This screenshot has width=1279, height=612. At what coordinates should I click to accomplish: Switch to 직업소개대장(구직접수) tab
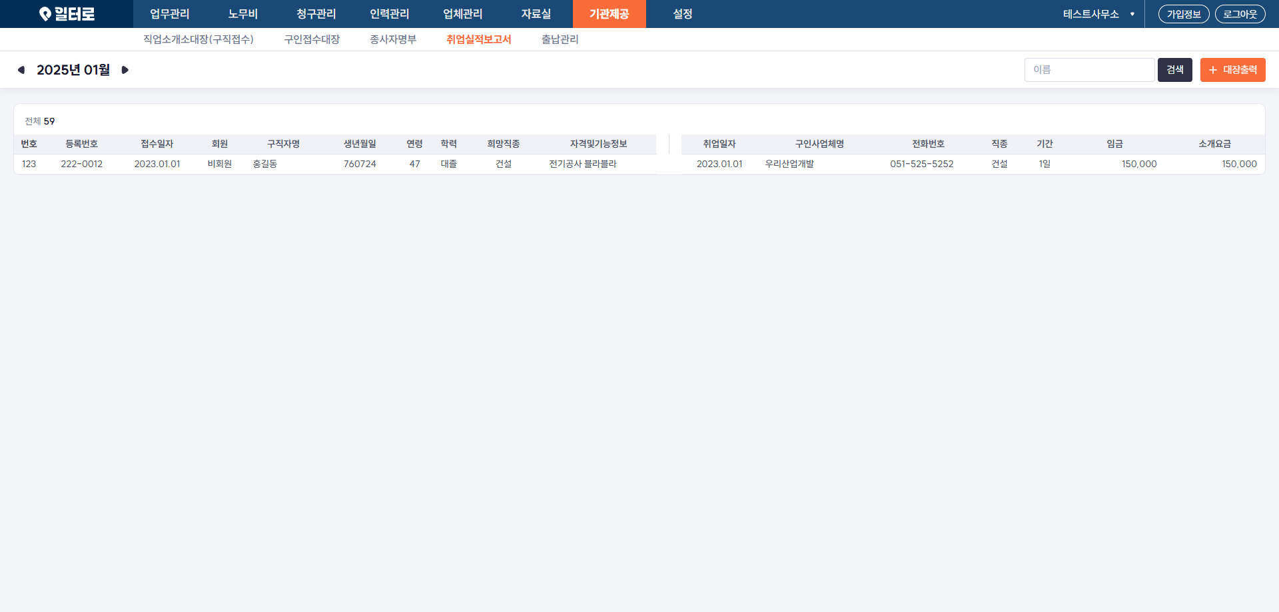coord(198,39)
